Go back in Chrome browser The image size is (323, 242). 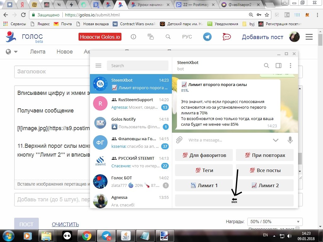pyautogui.click(x=6, y=15)
